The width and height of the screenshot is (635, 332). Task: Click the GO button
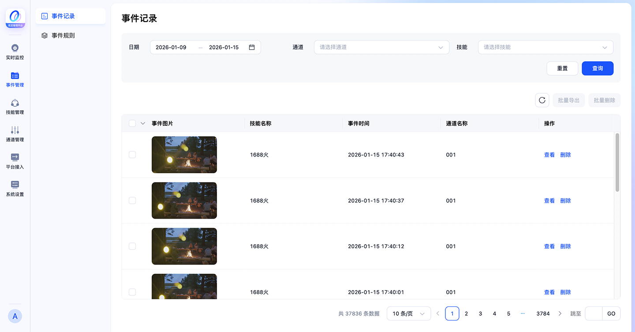611,313
